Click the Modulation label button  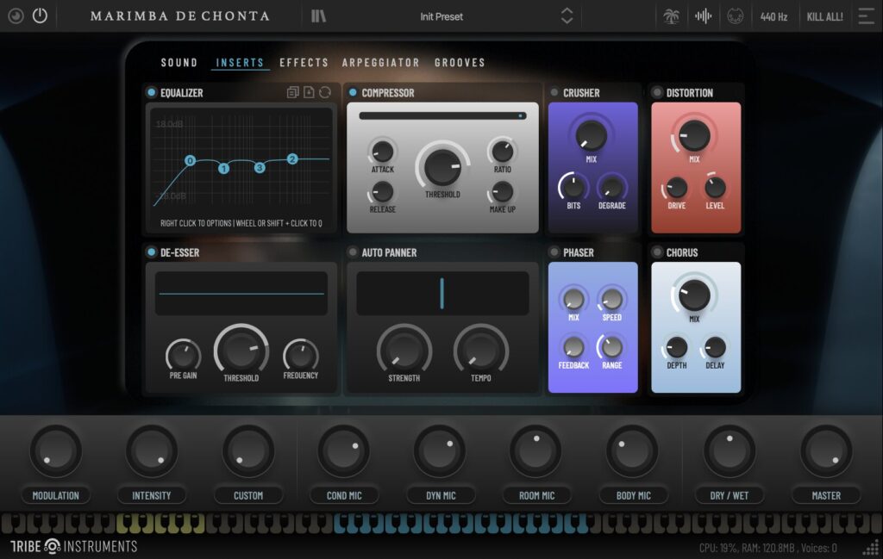pyautogui.click(x=56, y=495)
